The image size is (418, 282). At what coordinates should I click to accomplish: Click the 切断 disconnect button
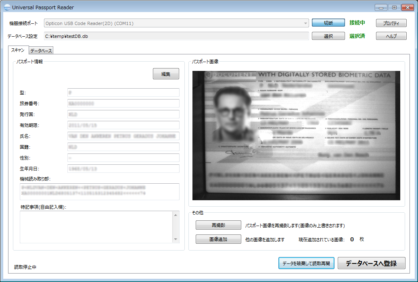tap(328, 23)
